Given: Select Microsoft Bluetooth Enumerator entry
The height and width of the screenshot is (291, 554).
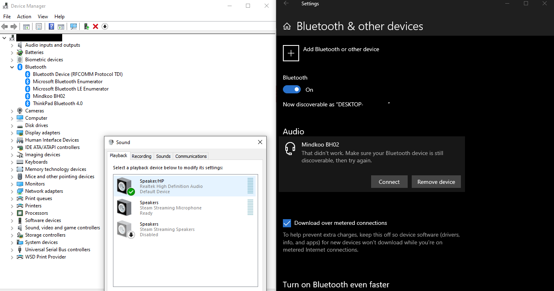Looking at the screenshot, I should coord(67,82).
